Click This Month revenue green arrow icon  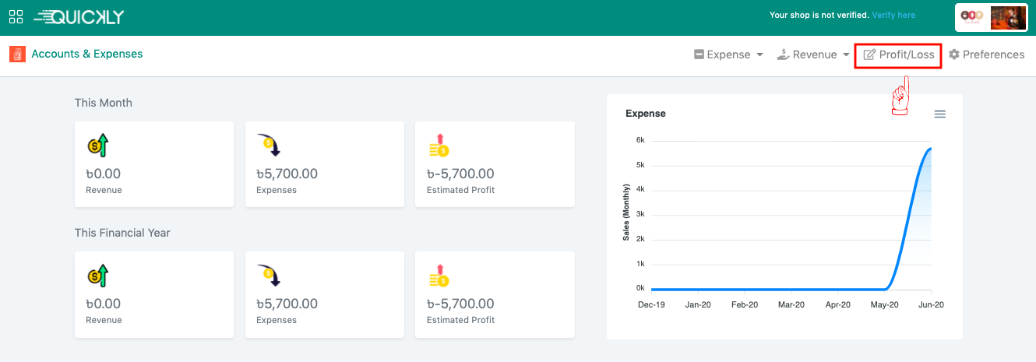click(97, 146)
